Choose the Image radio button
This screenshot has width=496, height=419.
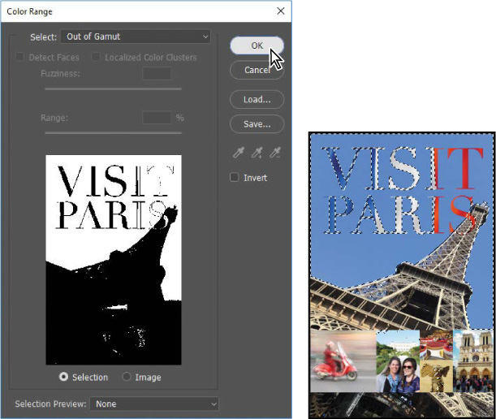click(127, 377)
